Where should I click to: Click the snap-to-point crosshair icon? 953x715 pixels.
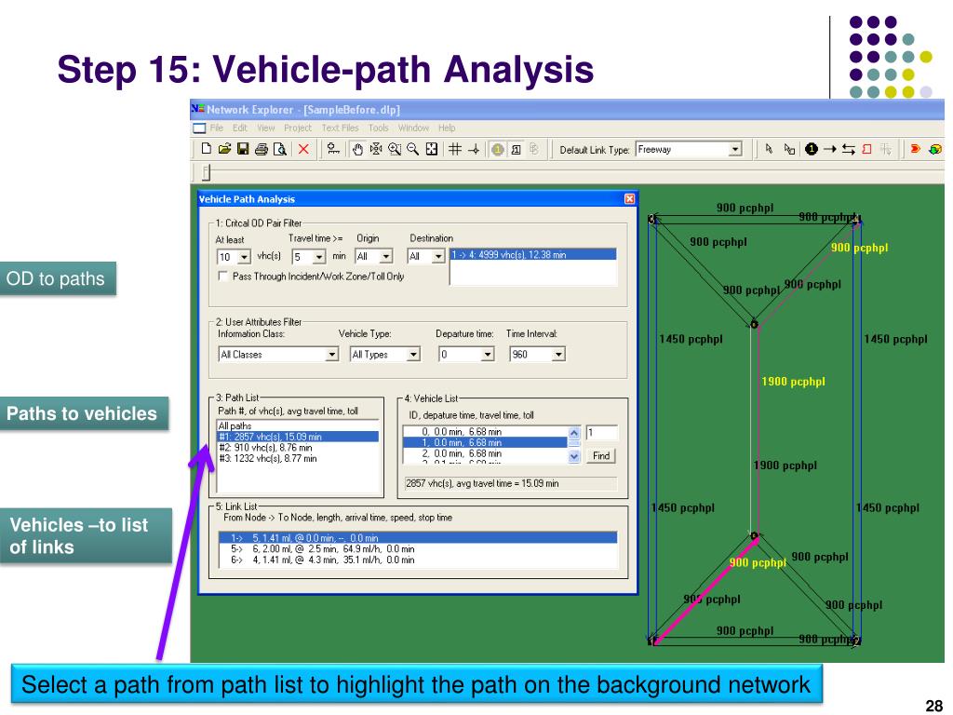[474, 149]
